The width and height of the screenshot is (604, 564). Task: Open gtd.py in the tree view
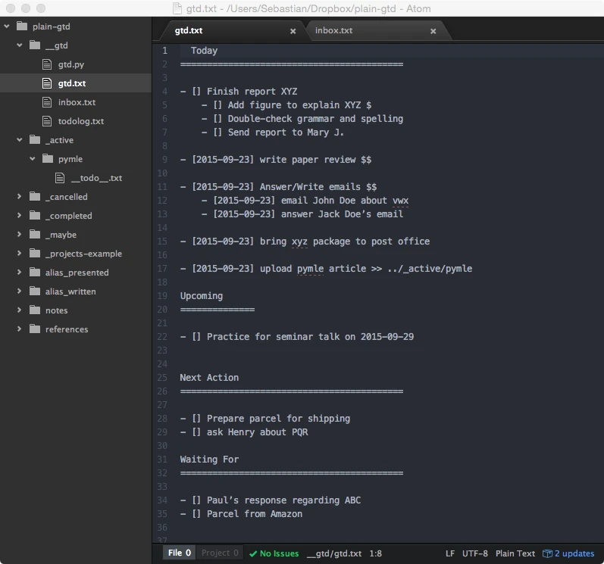71,64
